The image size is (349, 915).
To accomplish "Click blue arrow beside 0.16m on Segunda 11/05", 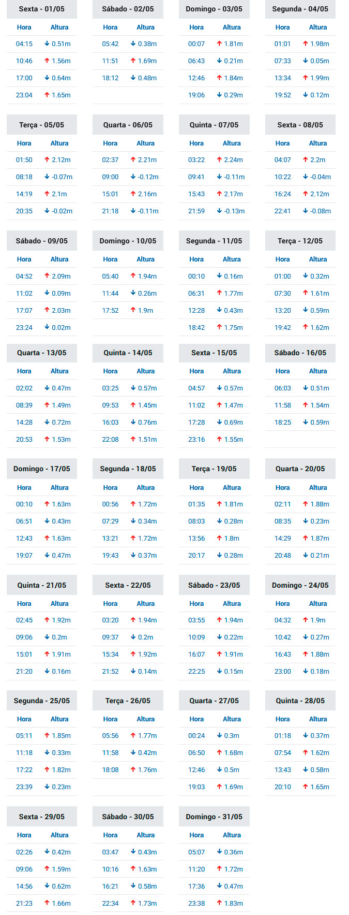I will point(219,277).
